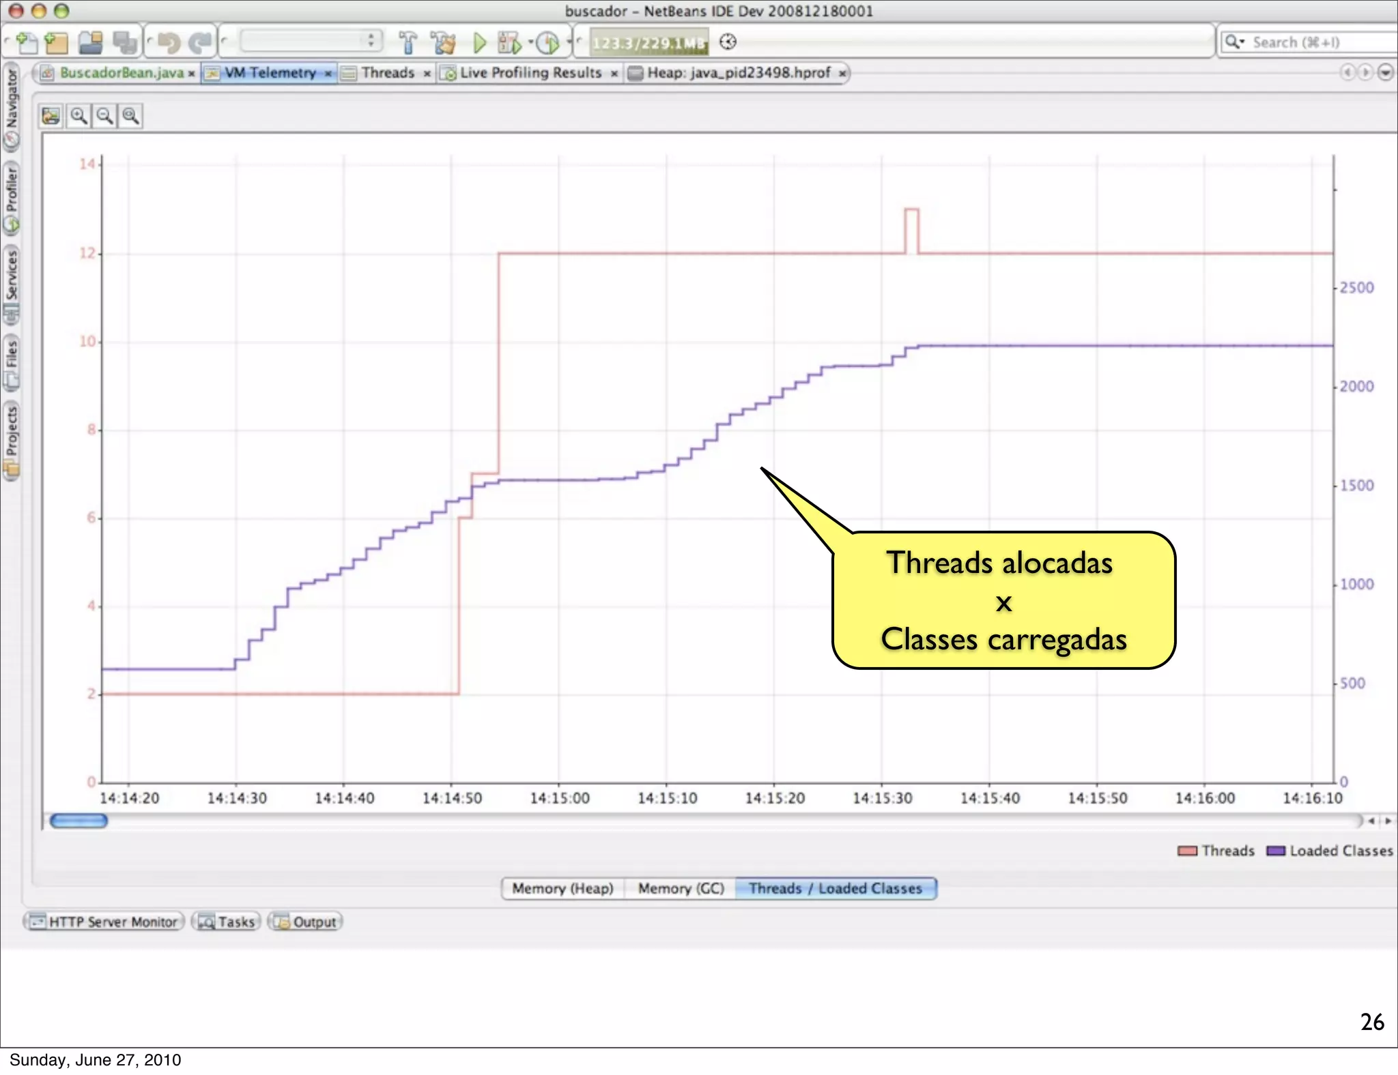Screen dimensions: 1398x1075
Task: Click the Output window button
Action: 306,922
